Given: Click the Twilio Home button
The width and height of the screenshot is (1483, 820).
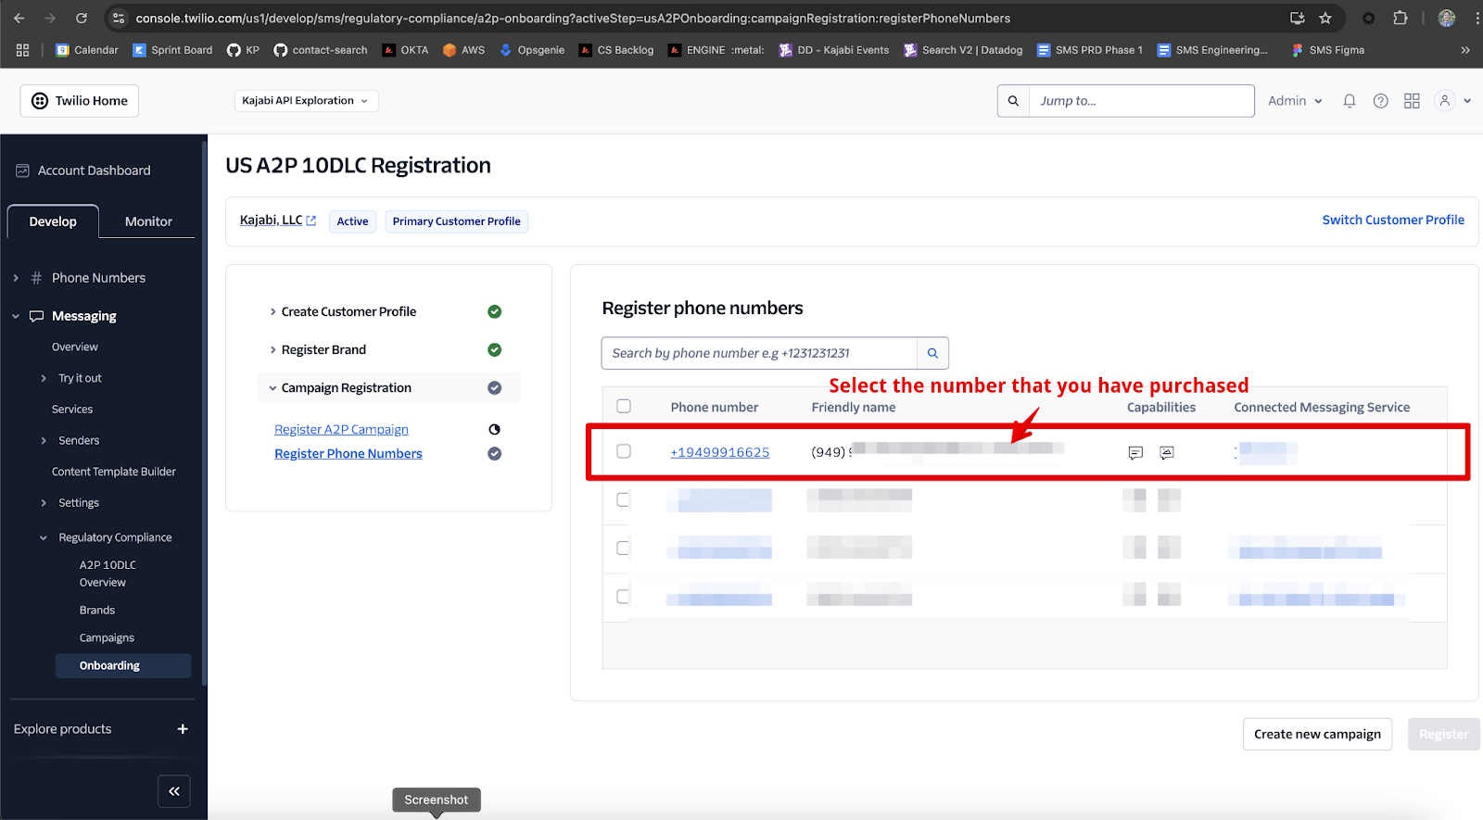Looking at the screenshot, I should pos(80,101).
